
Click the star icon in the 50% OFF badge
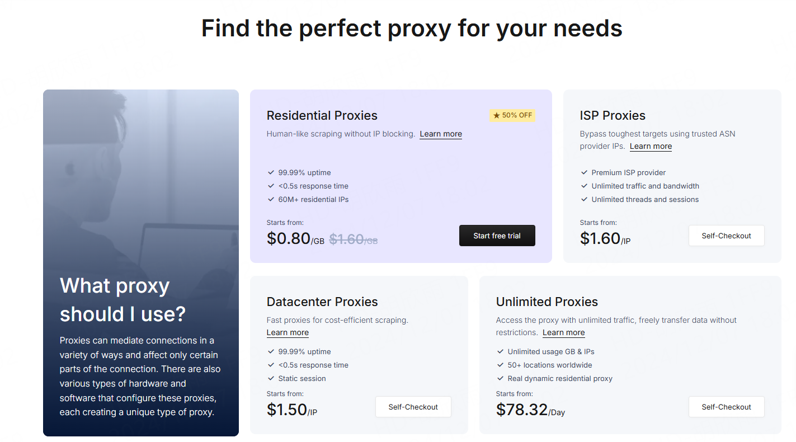pos(497,116)
